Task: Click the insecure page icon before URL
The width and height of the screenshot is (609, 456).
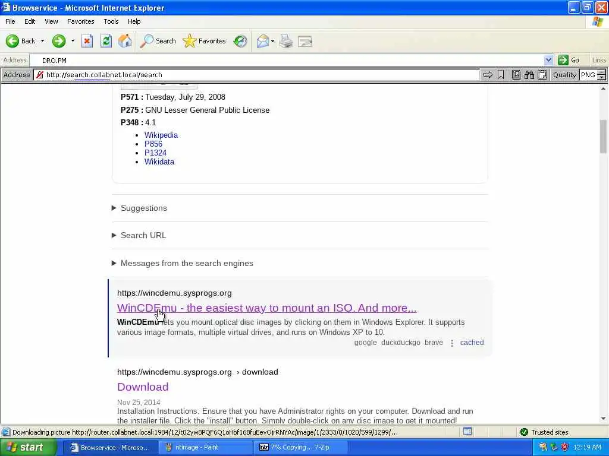Action: pos(40,75)
